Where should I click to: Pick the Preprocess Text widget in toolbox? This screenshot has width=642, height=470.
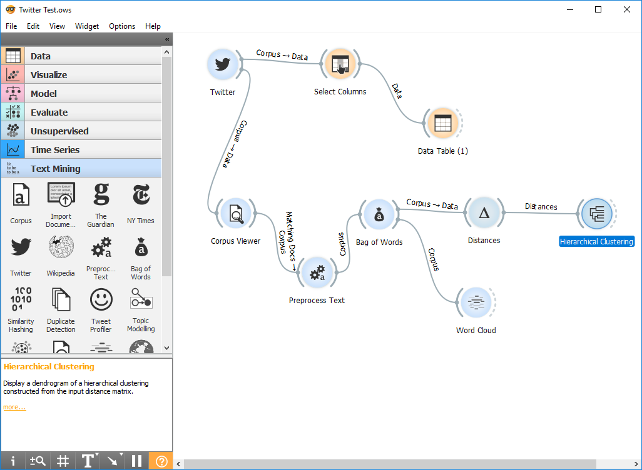coord(101,258)
